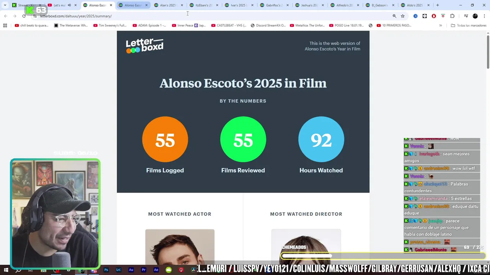Switch to the El_Gebson's tab
The height and width of the screenshot is (275, 490).
[380, 5]
